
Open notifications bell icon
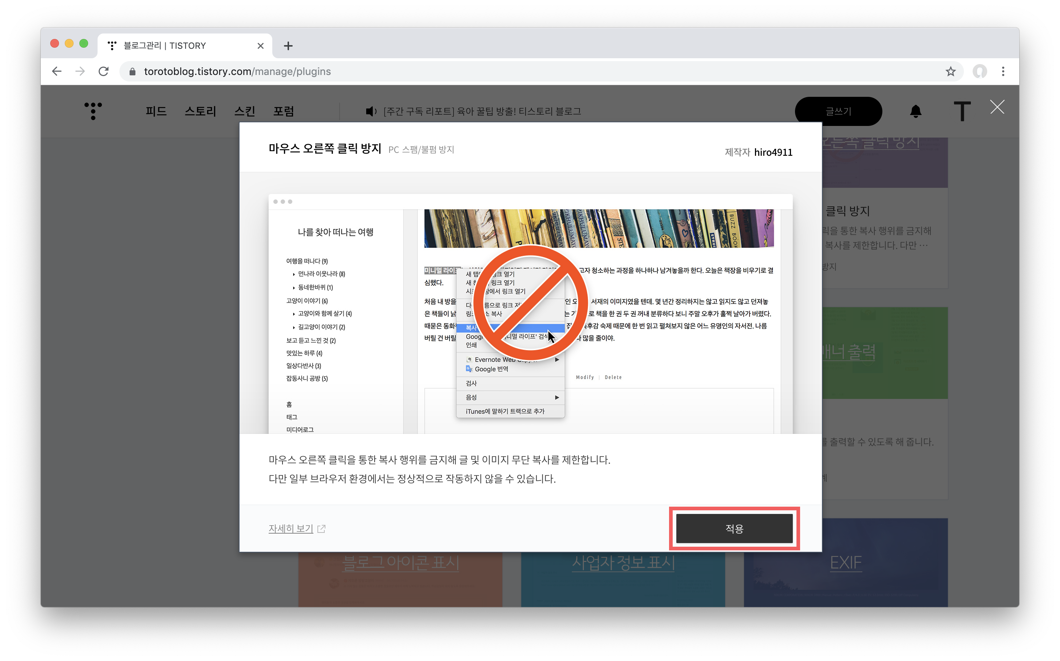point(915,111)
